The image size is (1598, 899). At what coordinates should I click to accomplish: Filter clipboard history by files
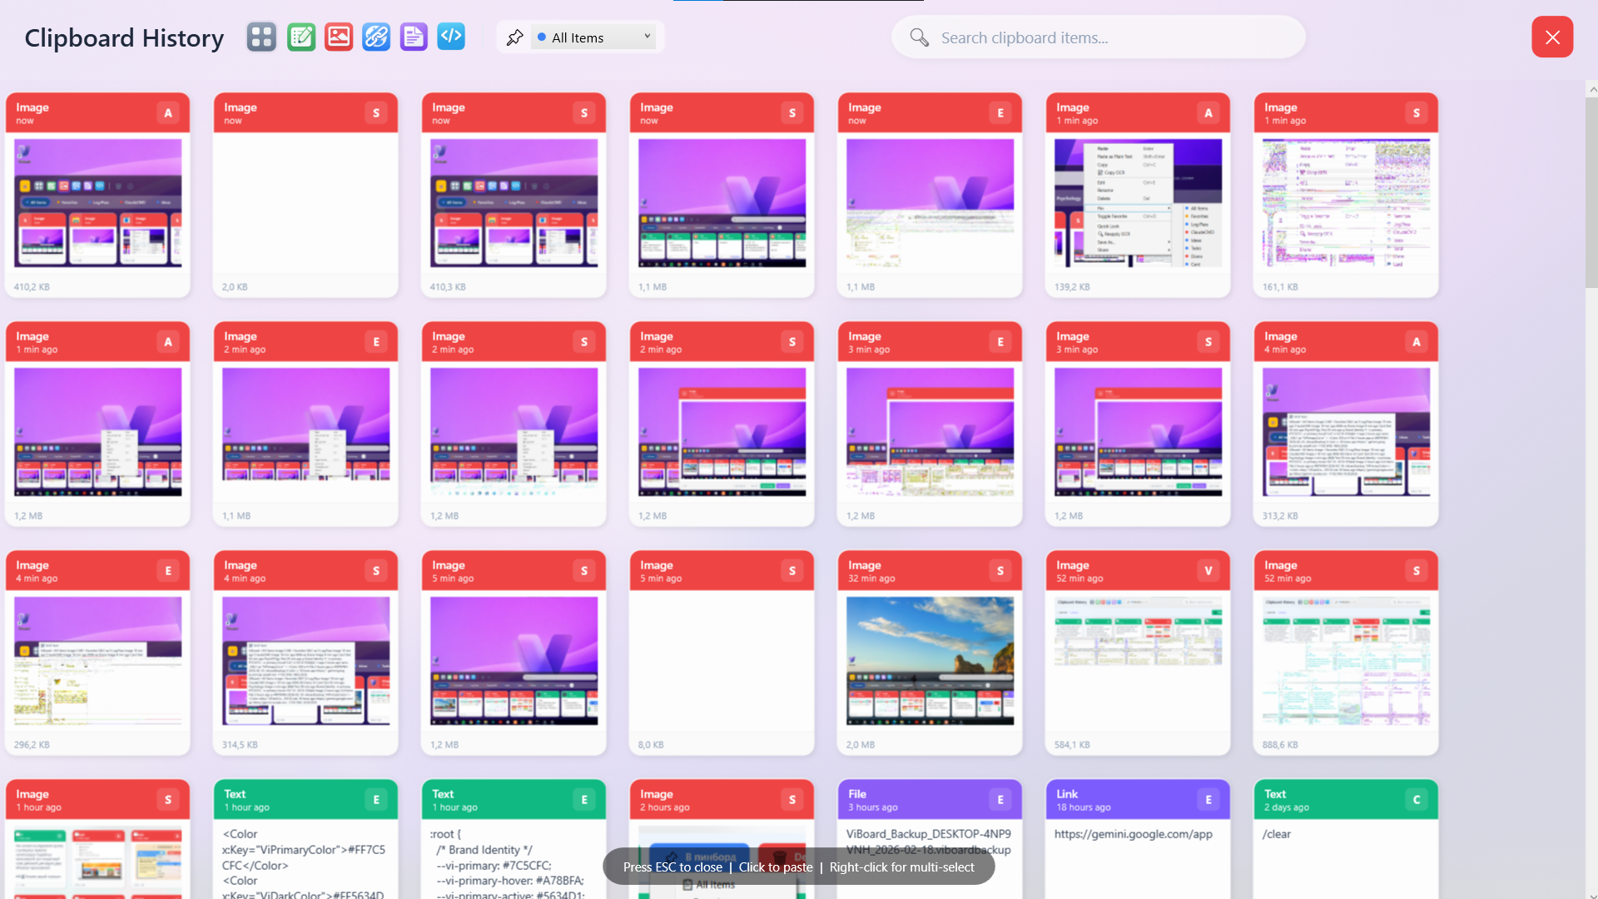tap(413, 37)
